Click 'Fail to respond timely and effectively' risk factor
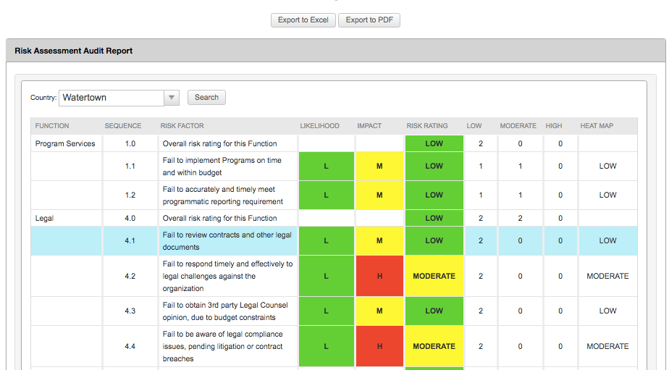Viewport: 669px width, 370px height. (x=227, y=276)
